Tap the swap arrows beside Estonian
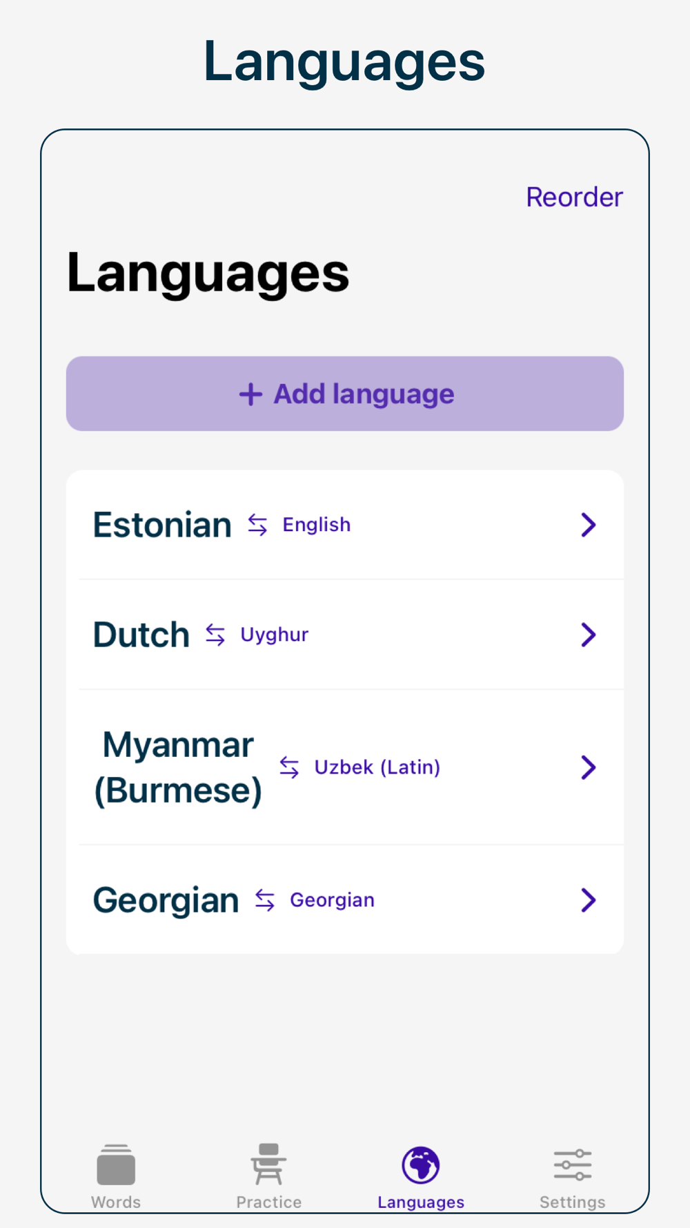 (258, 525)
